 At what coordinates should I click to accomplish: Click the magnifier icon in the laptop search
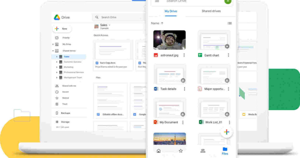[97, 17]
